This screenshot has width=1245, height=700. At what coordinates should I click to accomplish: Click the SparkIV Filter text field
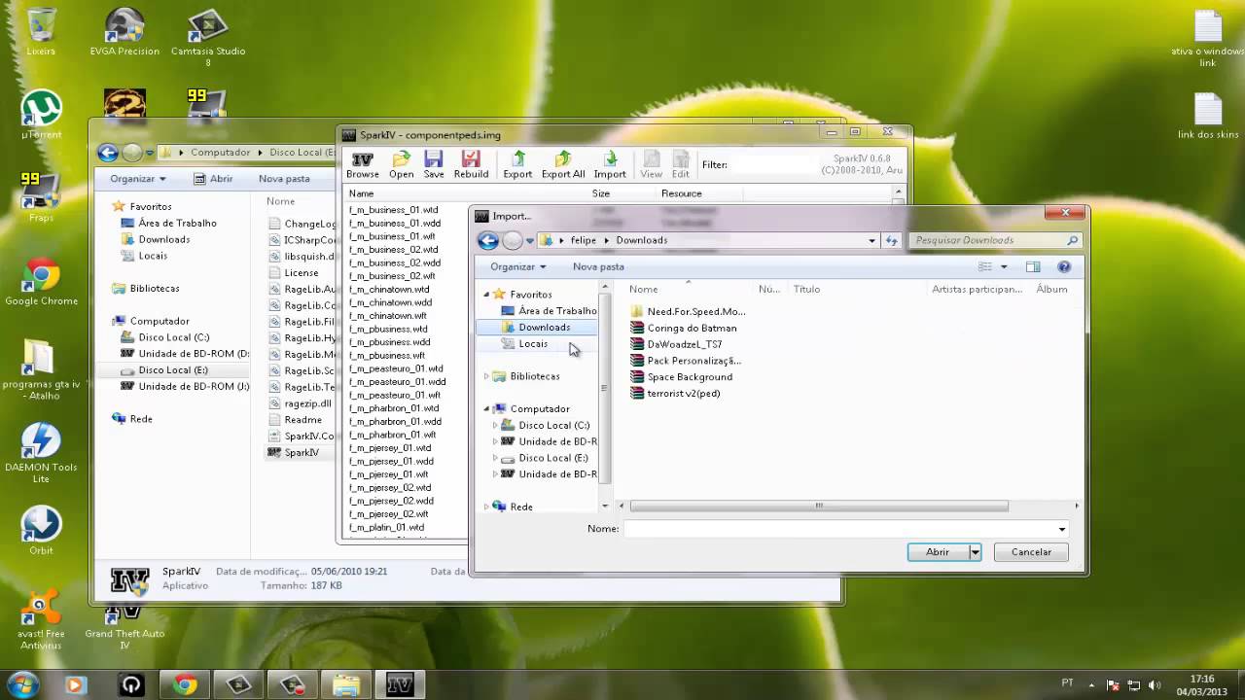pos(773,164)
